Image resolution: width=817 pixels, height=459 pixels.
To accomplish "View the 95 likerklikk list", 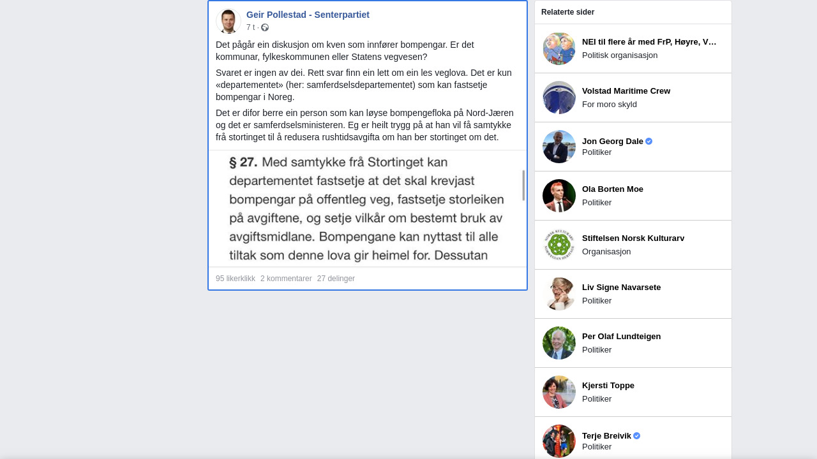I will pyautogui.click(x=236, y=279).
